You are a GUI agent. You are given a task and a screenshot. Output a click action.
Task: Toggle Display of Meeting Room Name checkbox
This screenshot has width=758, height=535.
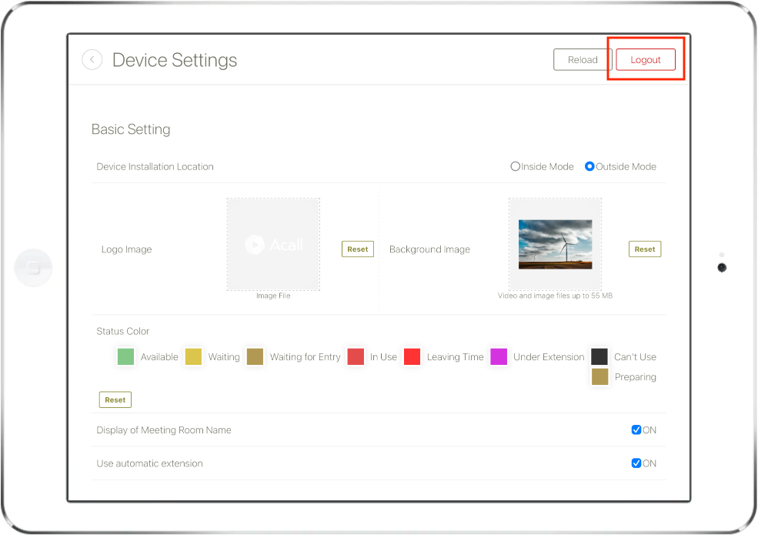tap(636, 430)
